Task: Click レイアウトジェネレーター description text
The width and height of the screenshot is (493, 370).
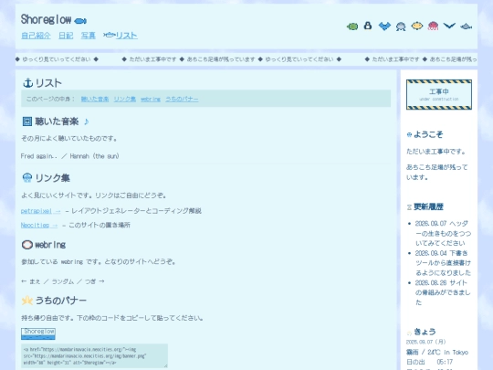Action: (x=136, y=211)
